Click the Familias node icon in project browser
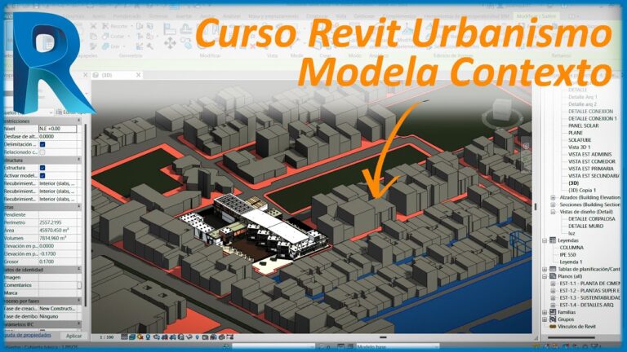Screen dimensions: 627x352 (553, 312)
